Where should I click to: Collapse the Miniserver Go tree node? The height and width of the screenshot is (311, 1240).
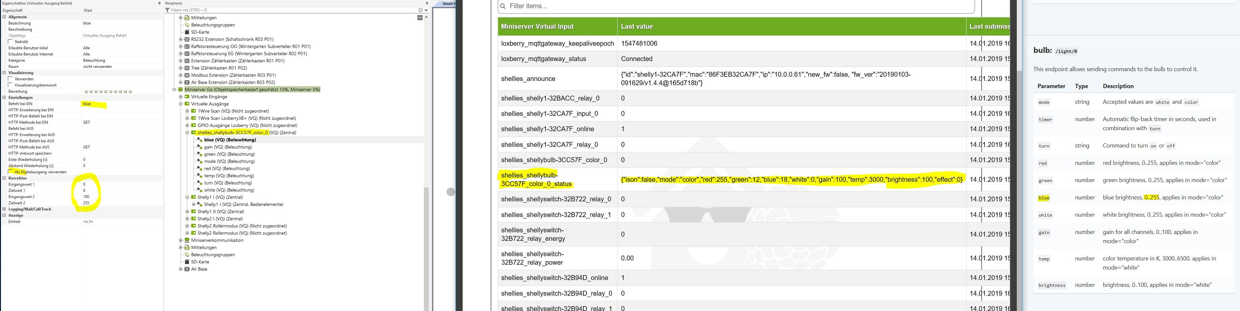pos(174,89)
